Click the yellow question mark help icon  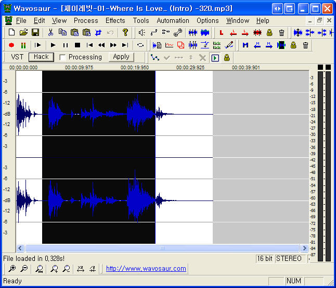[x=125, y=32]
